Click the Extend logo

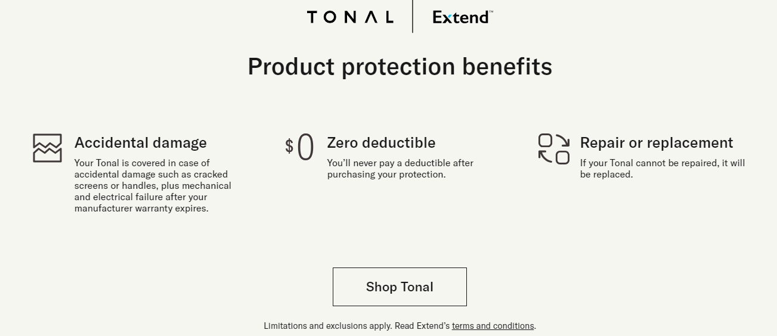click(x=463, y=17)
